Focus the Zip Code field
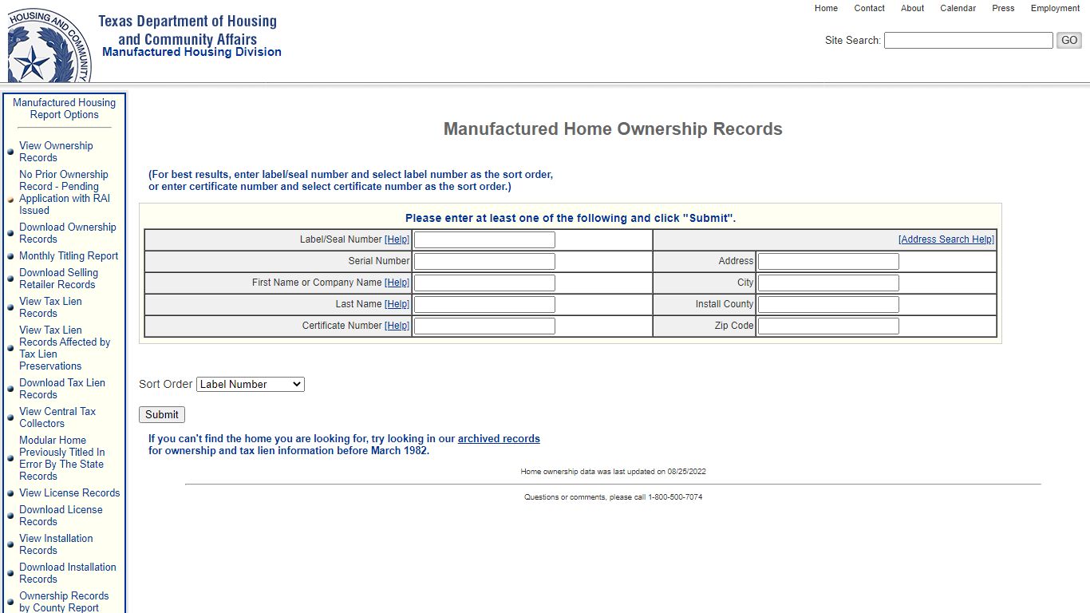This screenshot has height=613, width=1090. (828, 326)
